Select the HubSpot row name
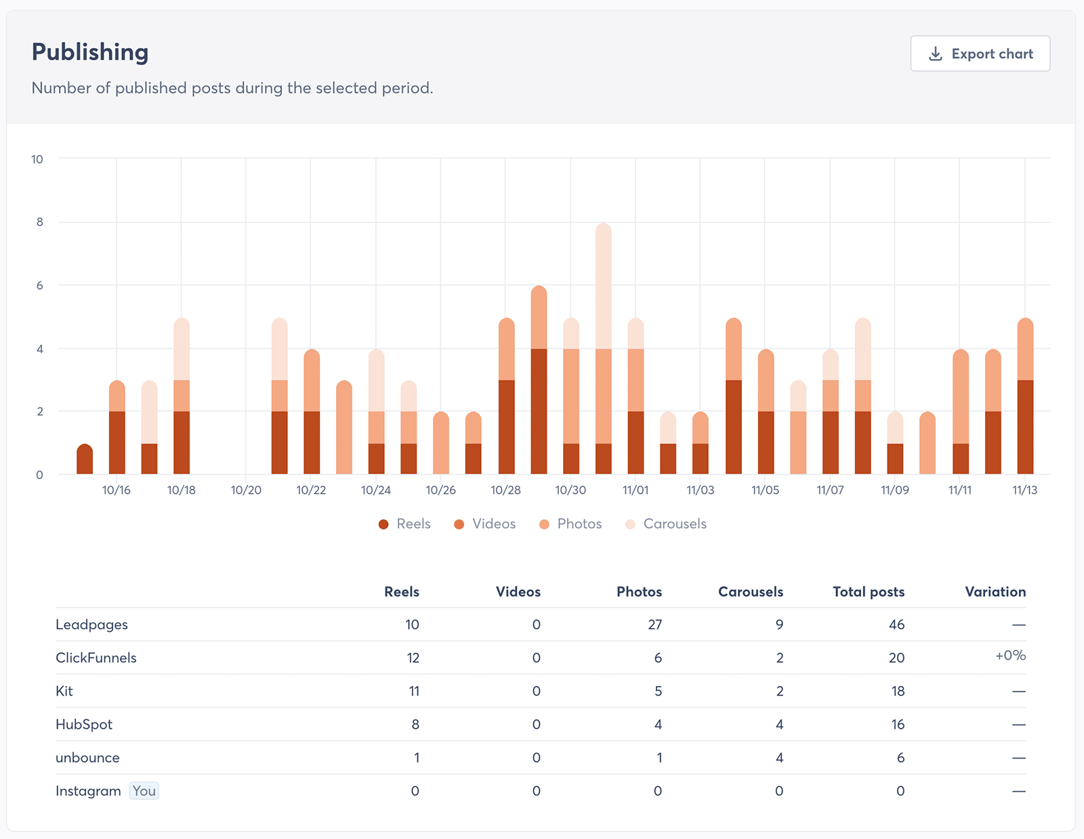This screenshot has width=1084, height=839. point(84,725)
